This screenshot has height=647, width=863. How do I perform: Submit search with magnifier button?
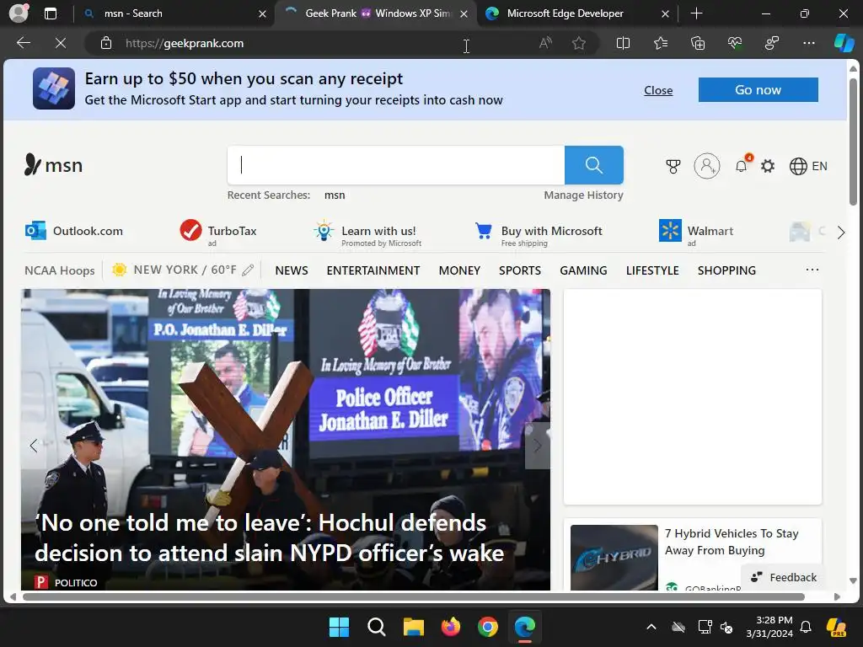point(594,165)
